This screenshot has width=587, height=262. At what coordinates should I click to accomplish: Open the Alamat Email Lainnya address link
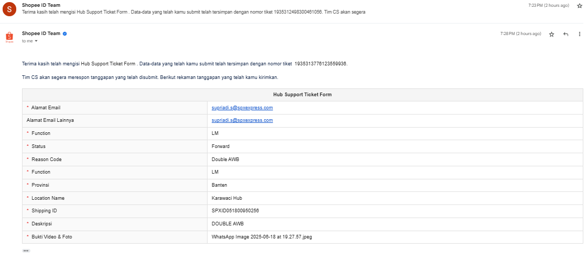click(x=242, y=120)
